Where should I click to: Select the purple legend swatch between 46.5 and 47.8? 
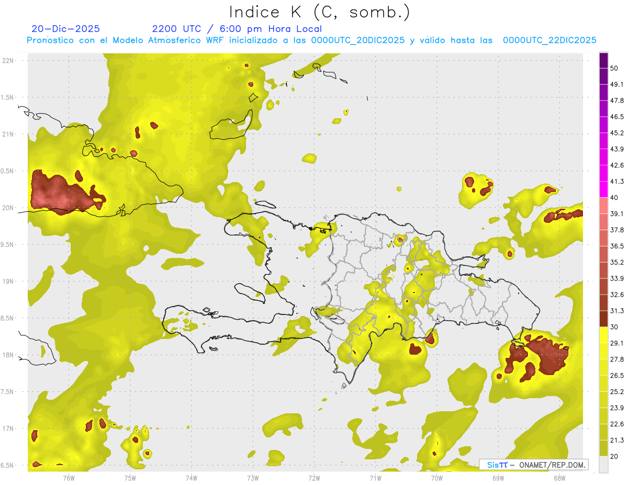pyautogui.click(x=604, y=109)
